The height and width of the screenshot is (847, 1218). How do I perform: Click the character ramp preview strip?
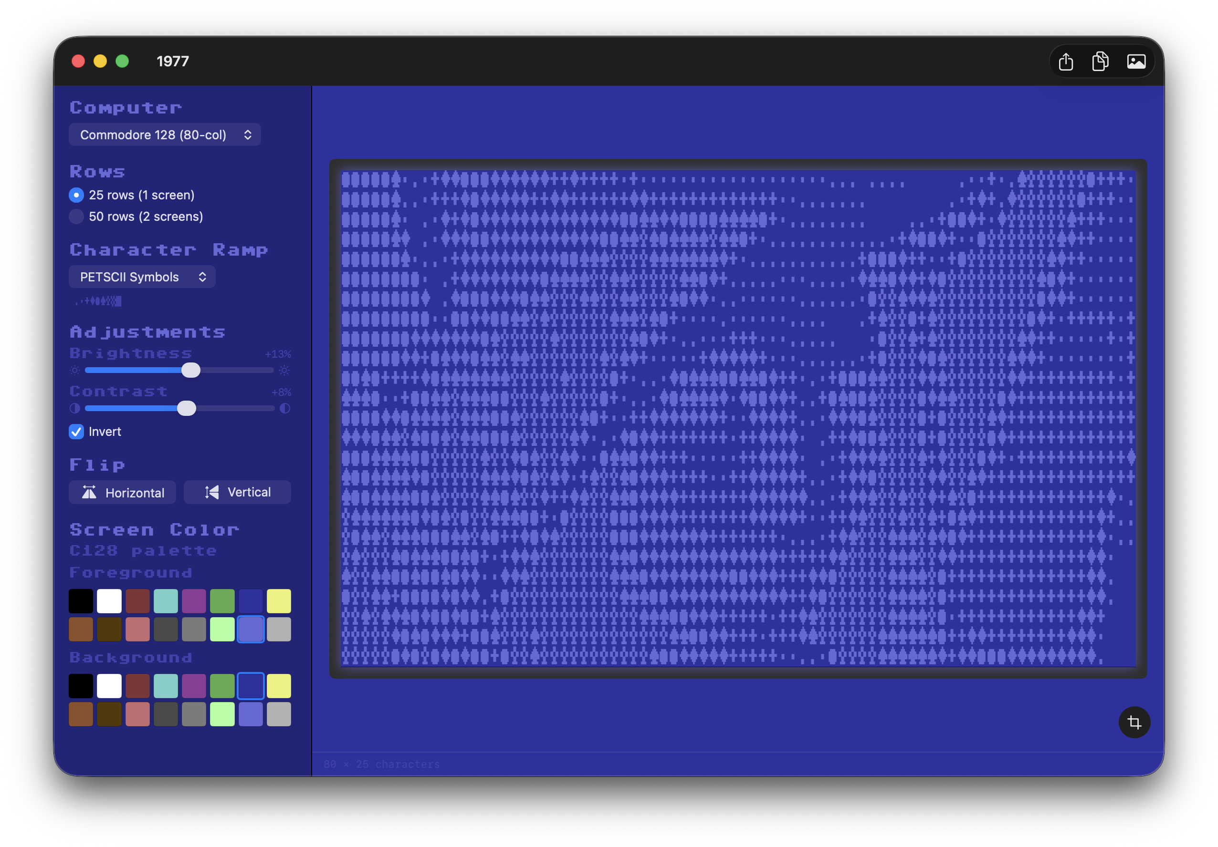tap(98, 301)
